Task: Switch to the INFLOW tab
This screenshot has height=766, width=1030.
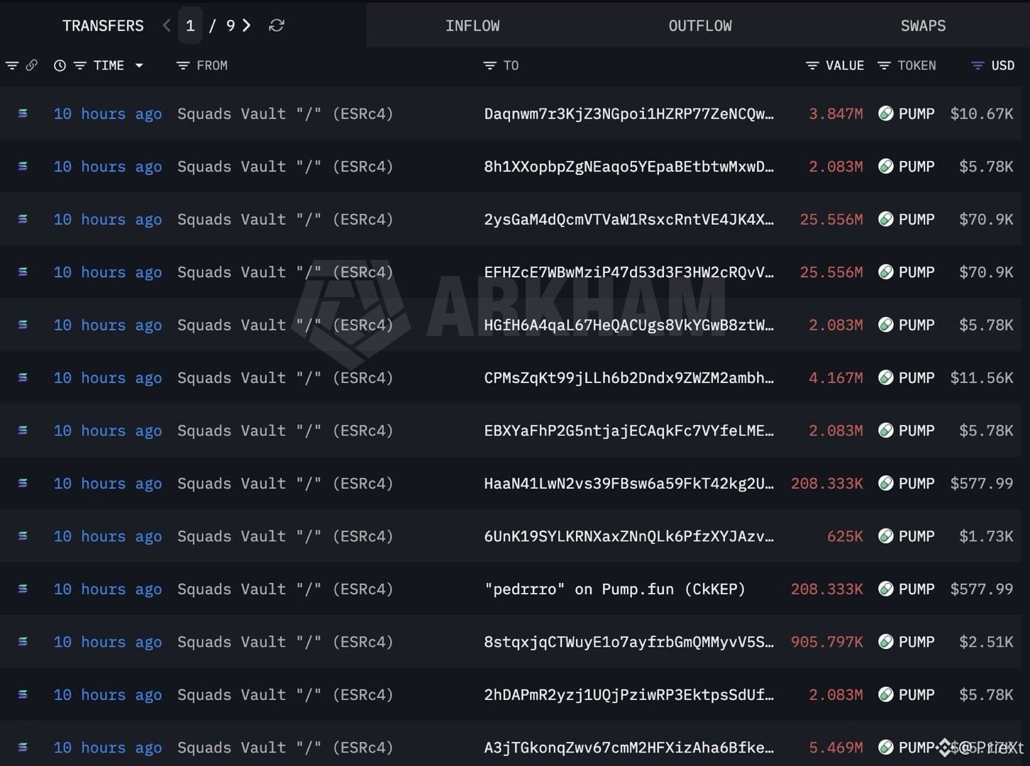Action: click(x=472, y=26)
